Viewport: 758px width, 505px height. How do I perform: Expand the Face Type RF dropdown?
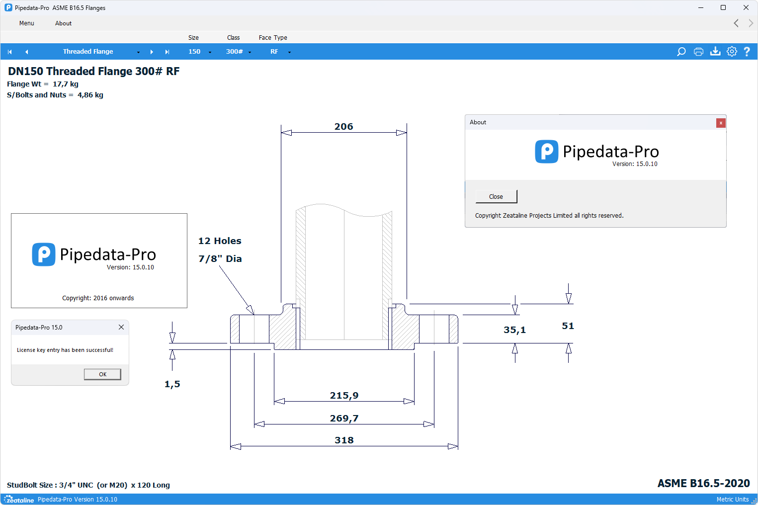(x=289, y=52)
